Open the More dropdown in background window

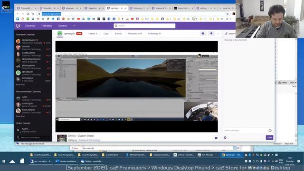[293, 83]
